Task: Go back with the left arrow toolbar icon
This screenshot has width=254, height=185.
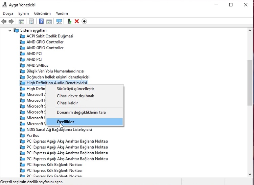Action: [4, 21]
